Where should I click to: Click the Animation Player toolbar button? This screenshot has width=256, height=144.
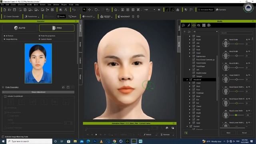[x=206, y=10]
